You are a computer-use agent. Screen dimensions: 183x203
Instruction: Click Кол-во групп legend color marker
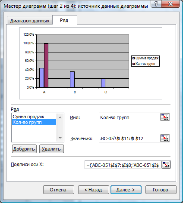tap(133, 64)
